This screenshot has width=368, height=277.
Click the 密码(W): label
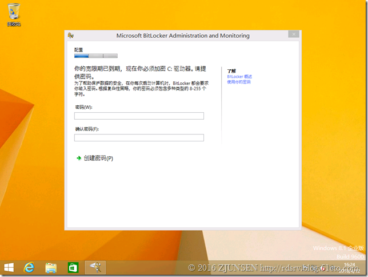point(84,107)
